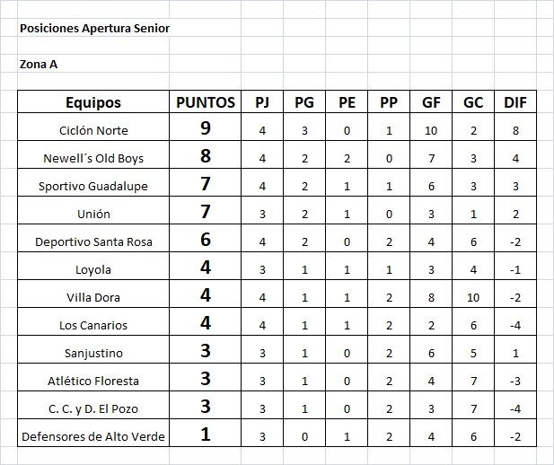Image resolution: width=554 pixels, height=465 pixels.
Task: Click the Sportivo Guadalupe cell
Action: click(x=93, y=183)
